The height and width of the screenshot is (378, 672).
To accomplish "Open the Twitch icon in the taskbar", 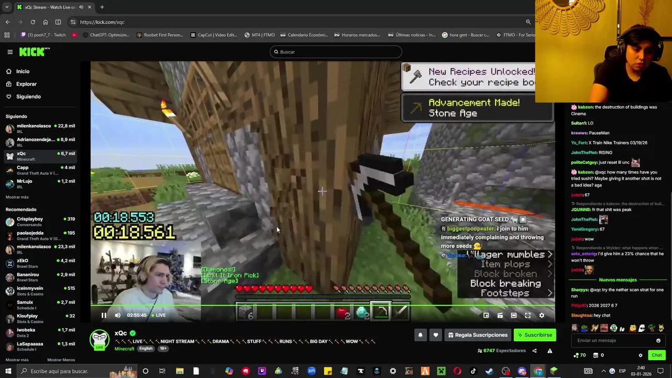I will pyautogui.click(x=262, y=371).
